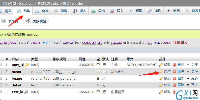Click the 排序规则 column header

tap(59, 59)
